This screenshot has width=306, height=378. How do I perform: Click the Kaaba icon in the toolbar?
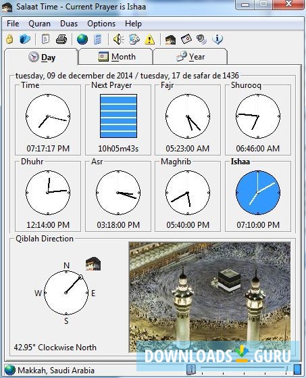click(x=170, y=39)
